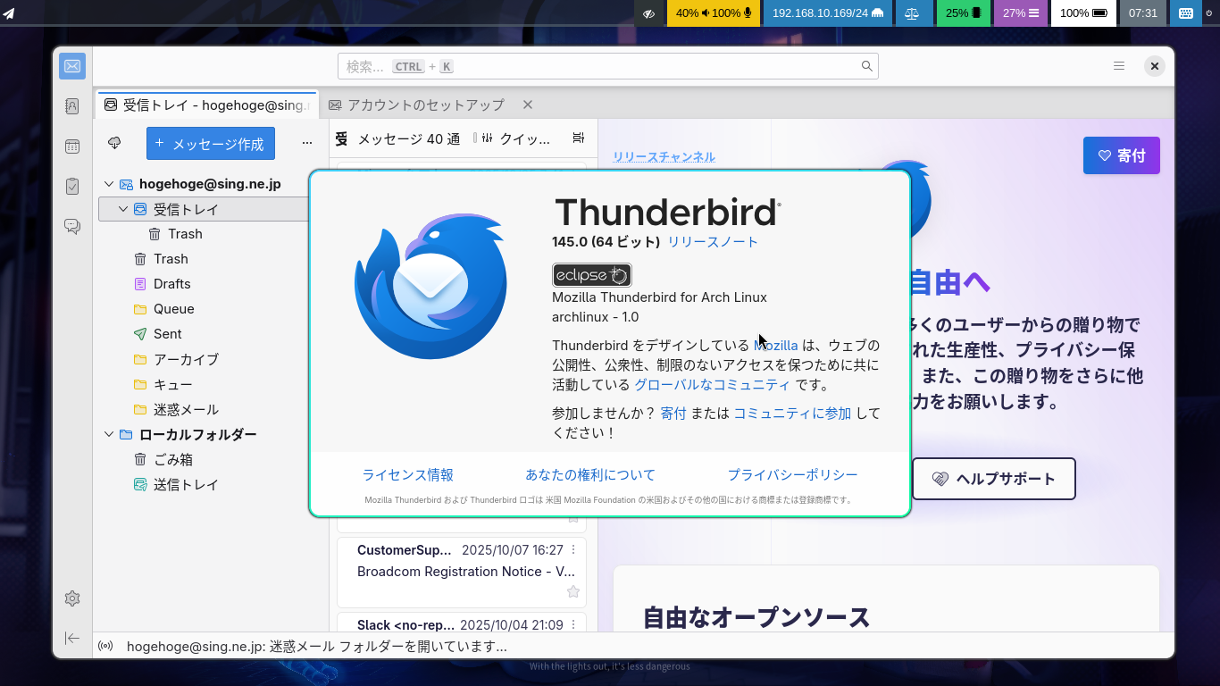
Task: Click the get messages cloud icon
Action: (x=114, y=143)
